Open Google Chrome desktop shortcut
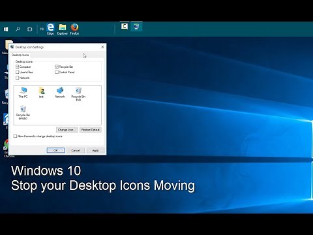 (x=7, y=148)
